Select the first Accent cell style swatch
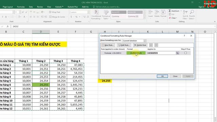 coord(119,12)
